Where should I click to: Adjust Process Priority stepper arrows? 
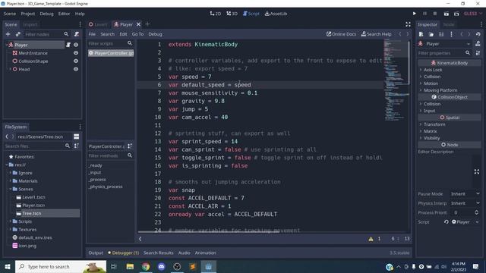point(476,212)
